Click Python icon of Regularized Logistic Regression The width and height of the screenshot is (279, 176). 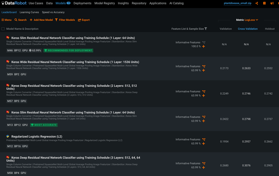coord(8,136)
